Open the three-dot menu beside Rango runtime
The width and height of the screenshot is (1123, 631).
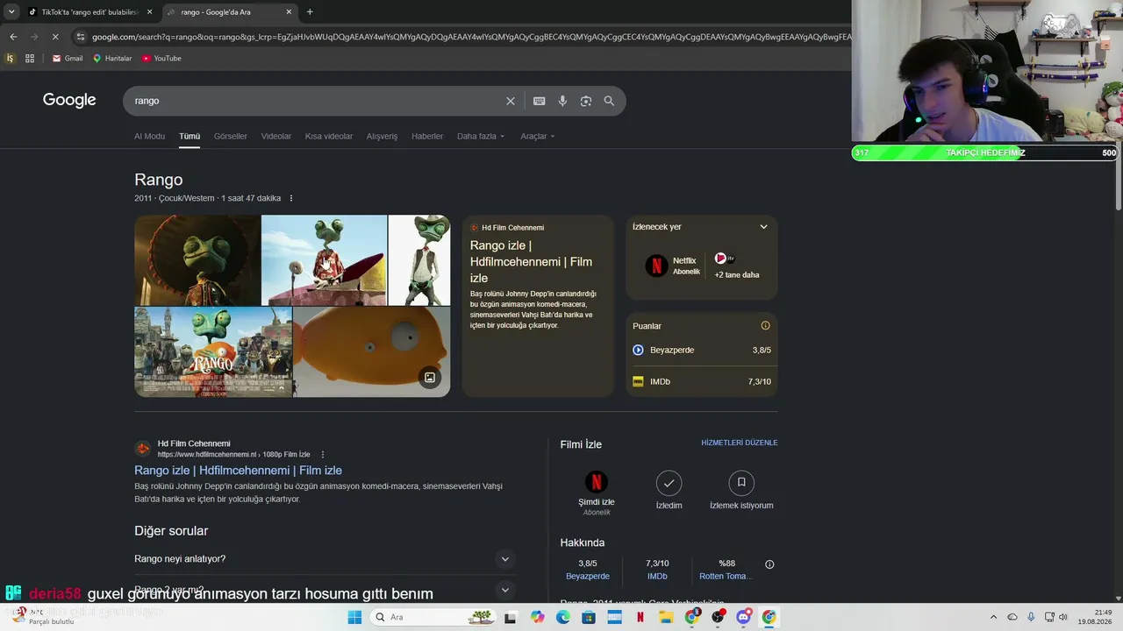click(291, 198)
